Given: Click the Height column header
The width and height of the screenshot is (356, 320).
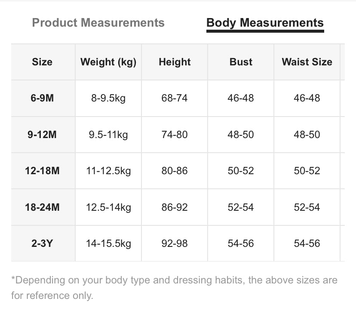Looking at the screenshot, I should click(175, 62).
